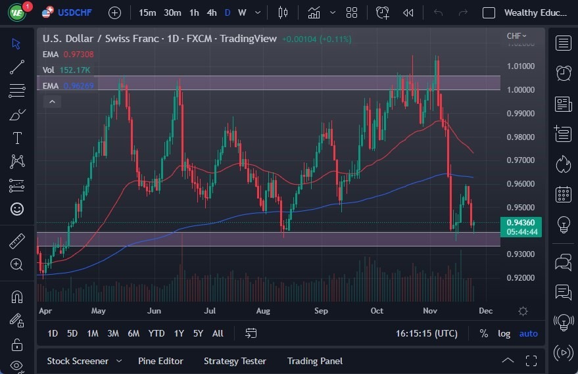
Task: Open the news panel
Action: (564, 104)
